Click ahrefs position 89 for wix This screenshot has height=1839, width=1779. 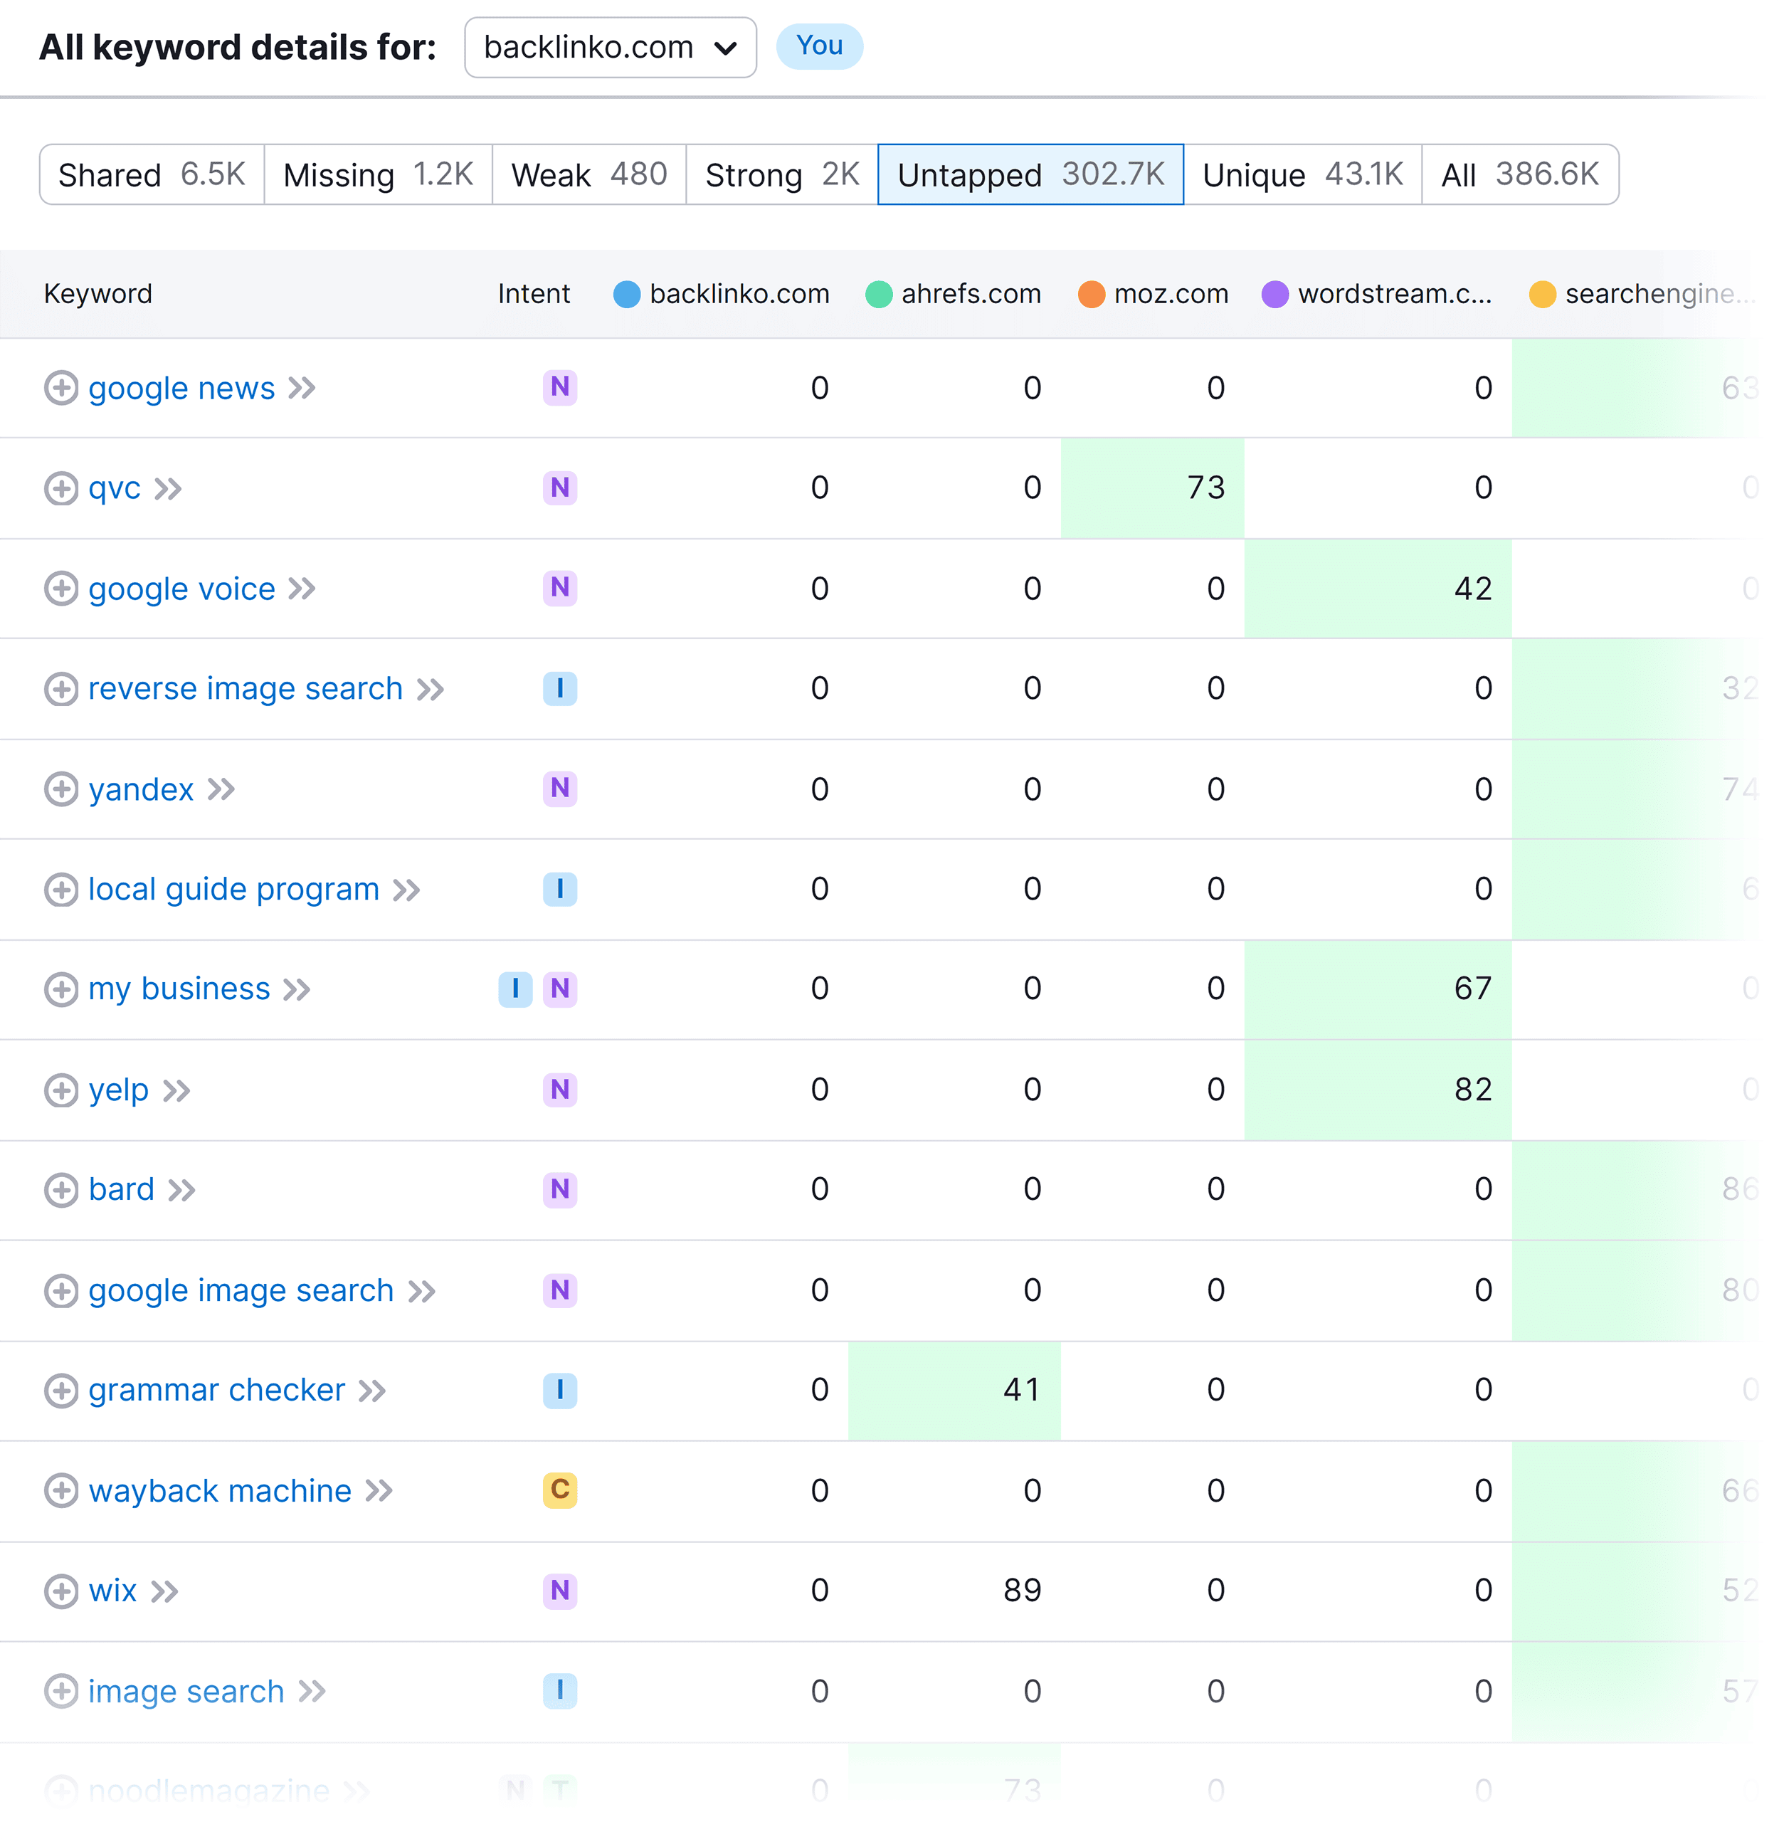tap(1022, 1591)
